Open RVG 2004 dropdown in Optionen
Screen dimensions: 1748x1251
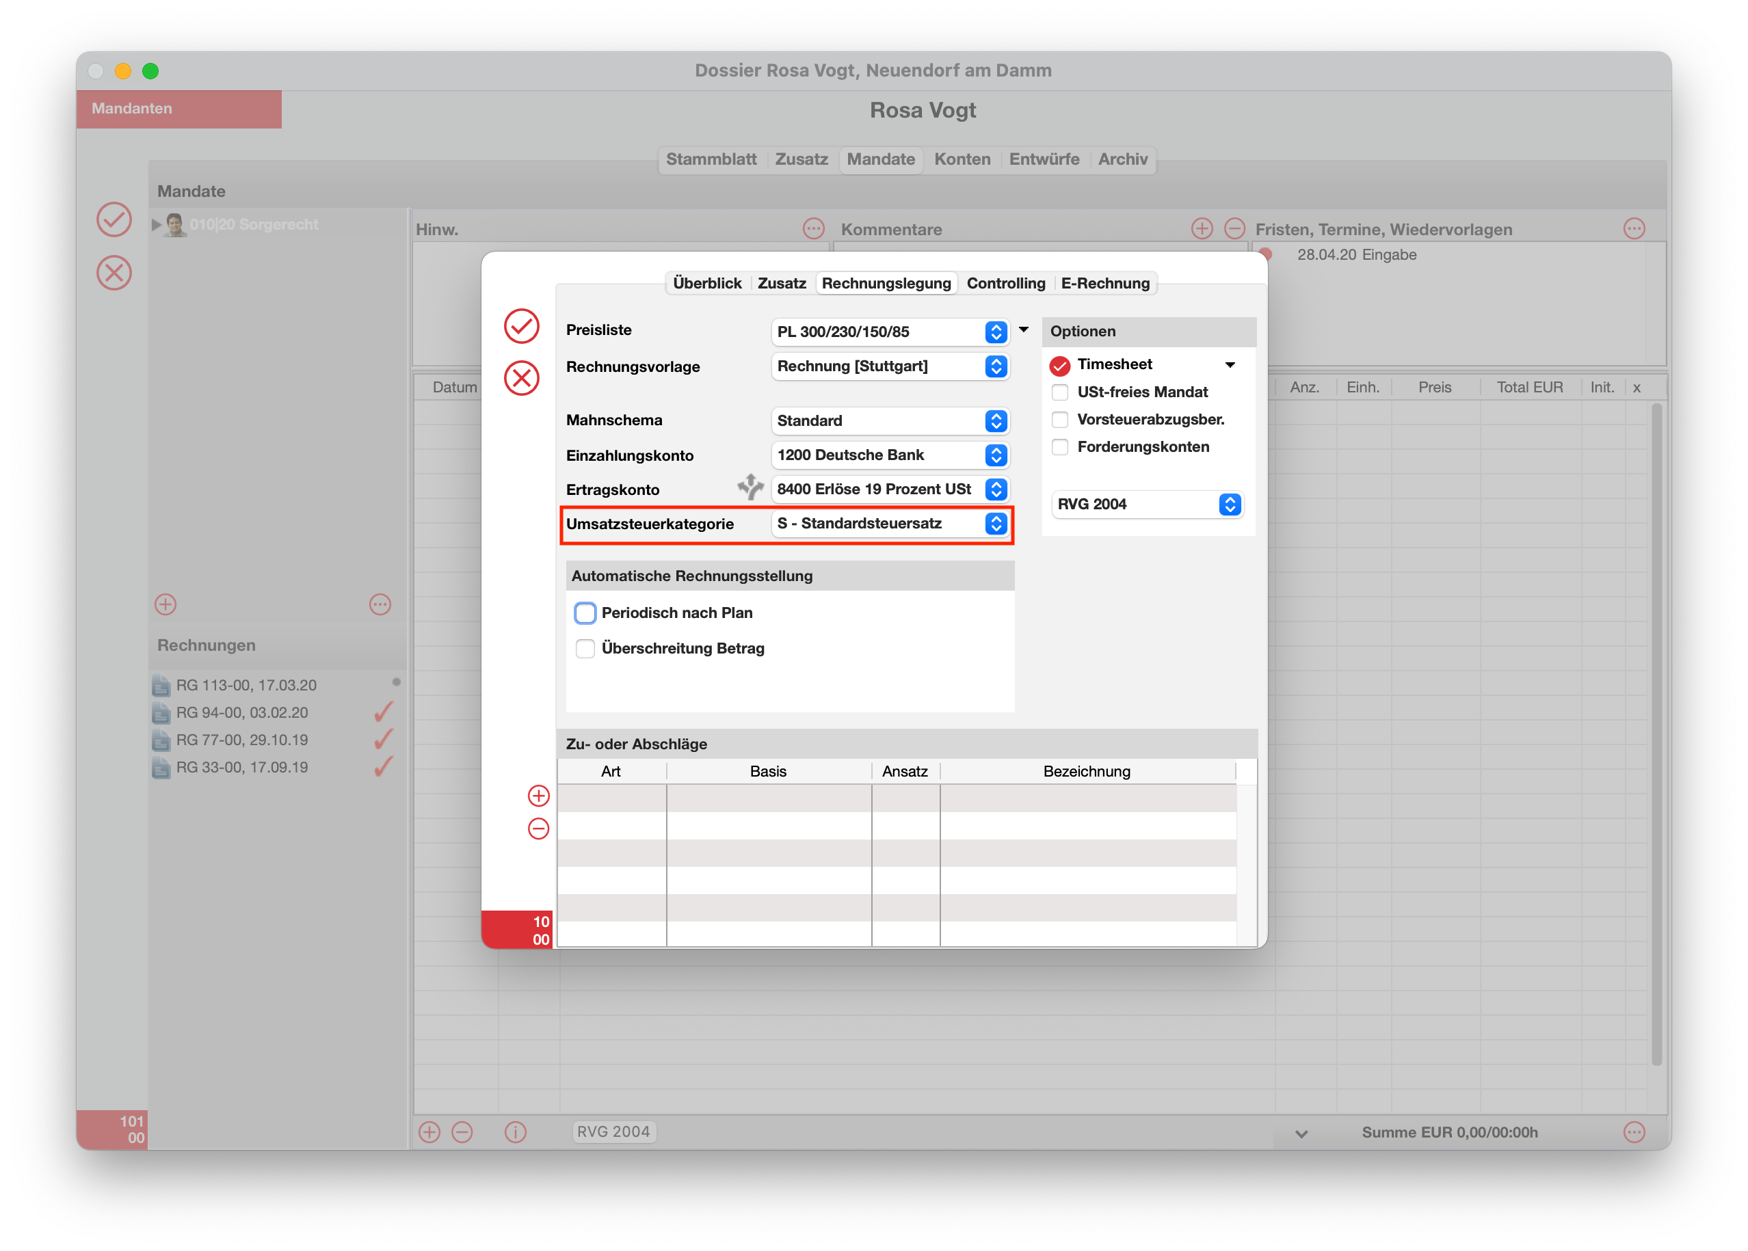pos(1147,505)
